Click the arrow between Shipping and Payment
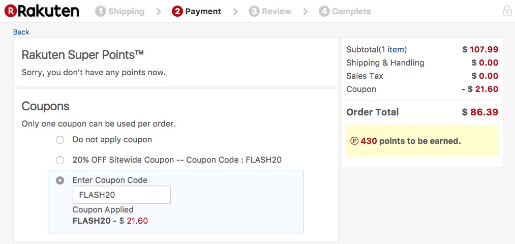This screenshot has height=244, width=515. [x=159, y=11]
